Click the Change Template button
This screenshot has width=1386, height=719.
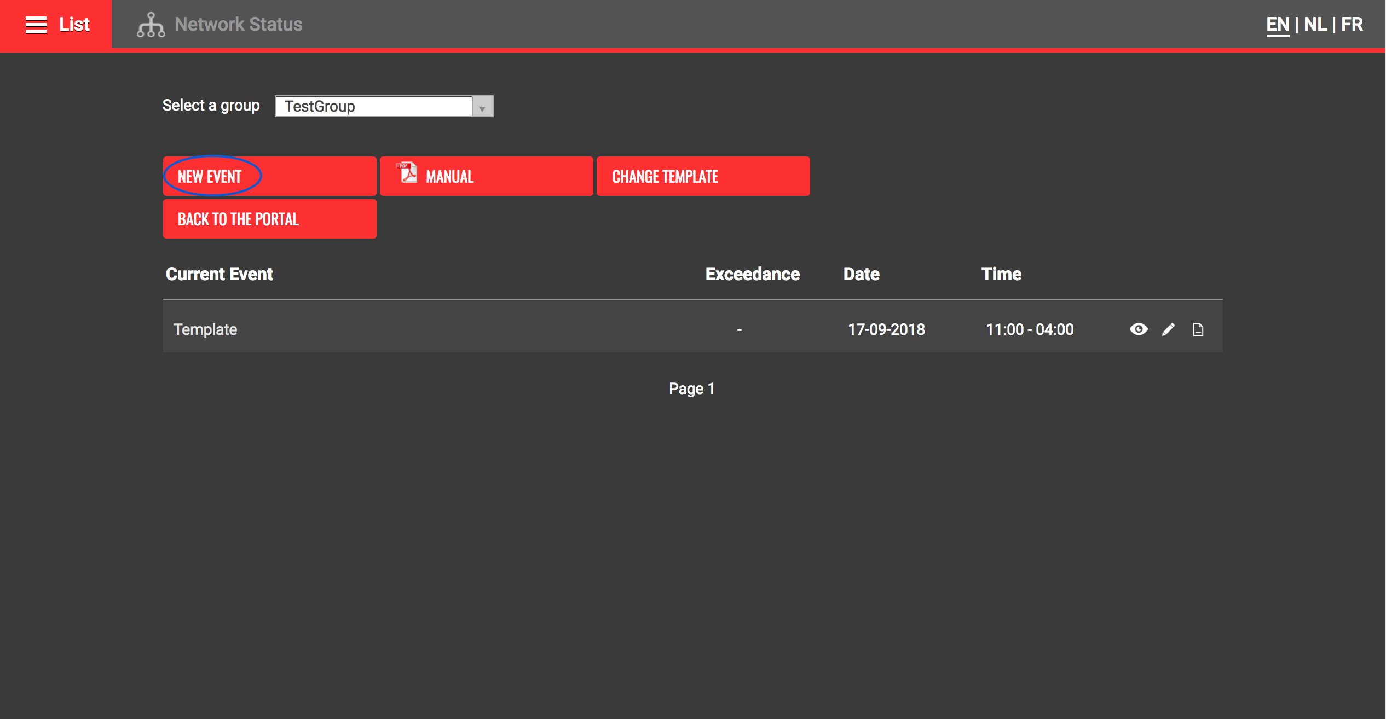703,176
